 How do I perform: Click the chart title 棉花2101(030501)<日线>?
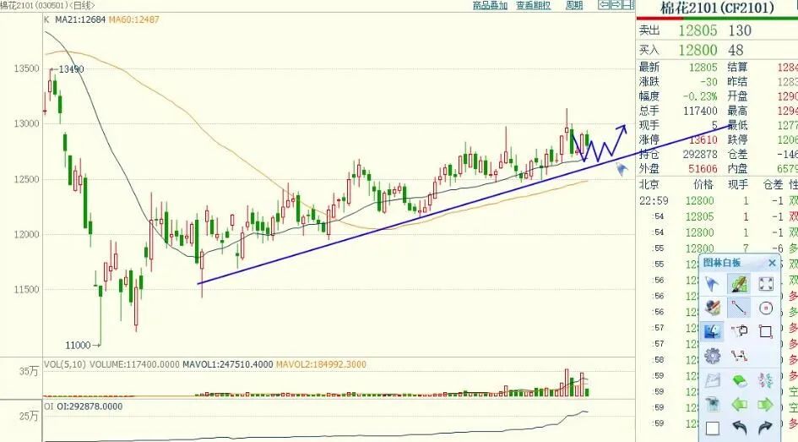click(47, 5)
